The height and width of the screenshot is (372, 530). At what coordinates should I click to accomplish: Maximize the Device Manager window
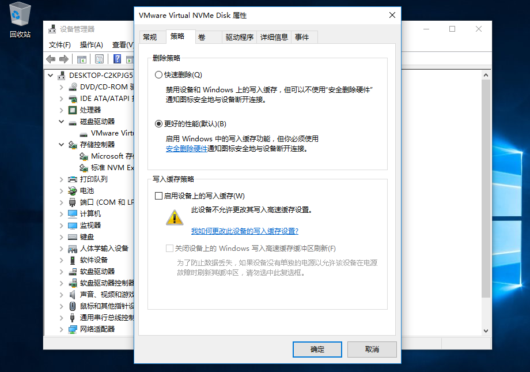tap(452, 29)
